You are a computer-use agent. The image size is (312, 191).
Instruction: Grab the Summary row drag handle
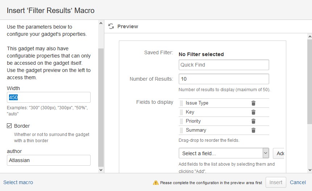point(181,131)
